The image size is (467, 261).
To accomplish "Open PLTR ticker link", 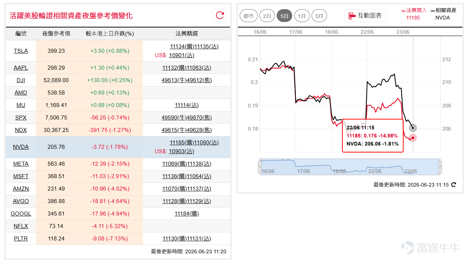I will [21, 239].
